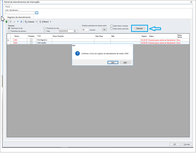The height and width of the screenshot is (153, 196).
Task: Click the Status column header
Action: point(162,36)
